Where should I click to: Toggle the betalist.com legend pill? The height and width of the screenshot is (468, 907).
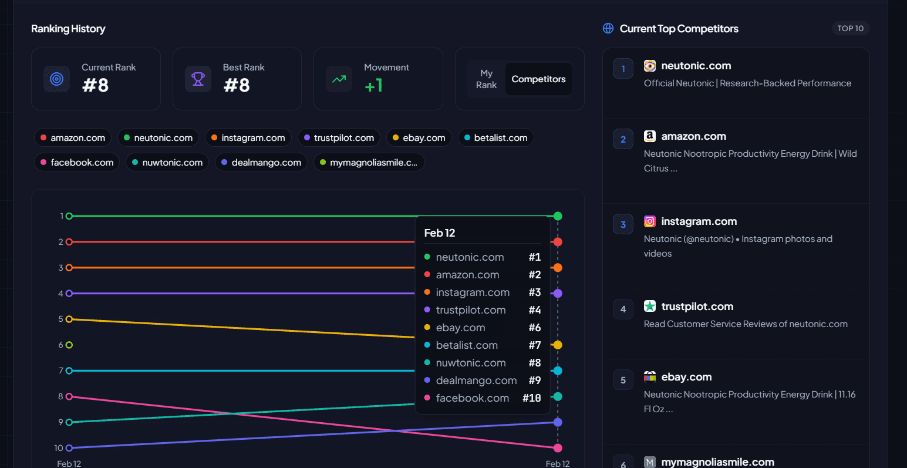495,137
